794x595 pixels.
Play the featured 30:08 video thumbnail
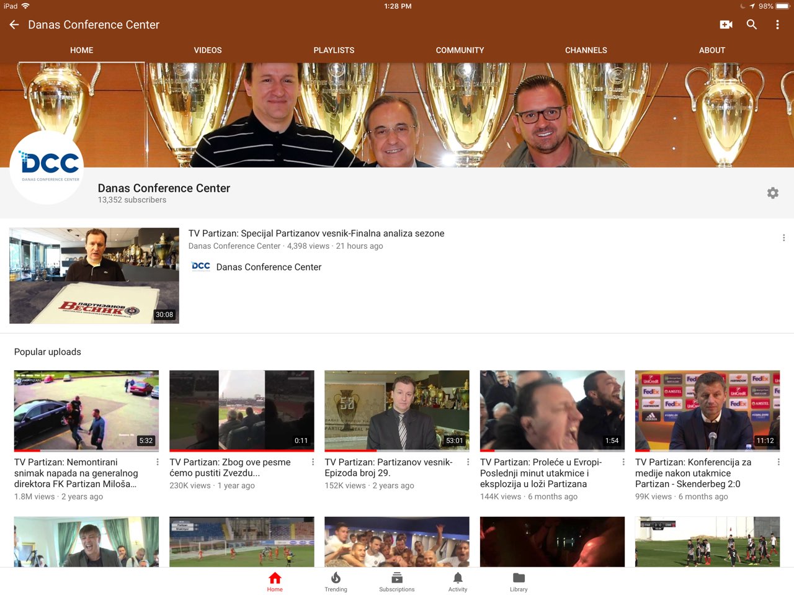point(94,275)
